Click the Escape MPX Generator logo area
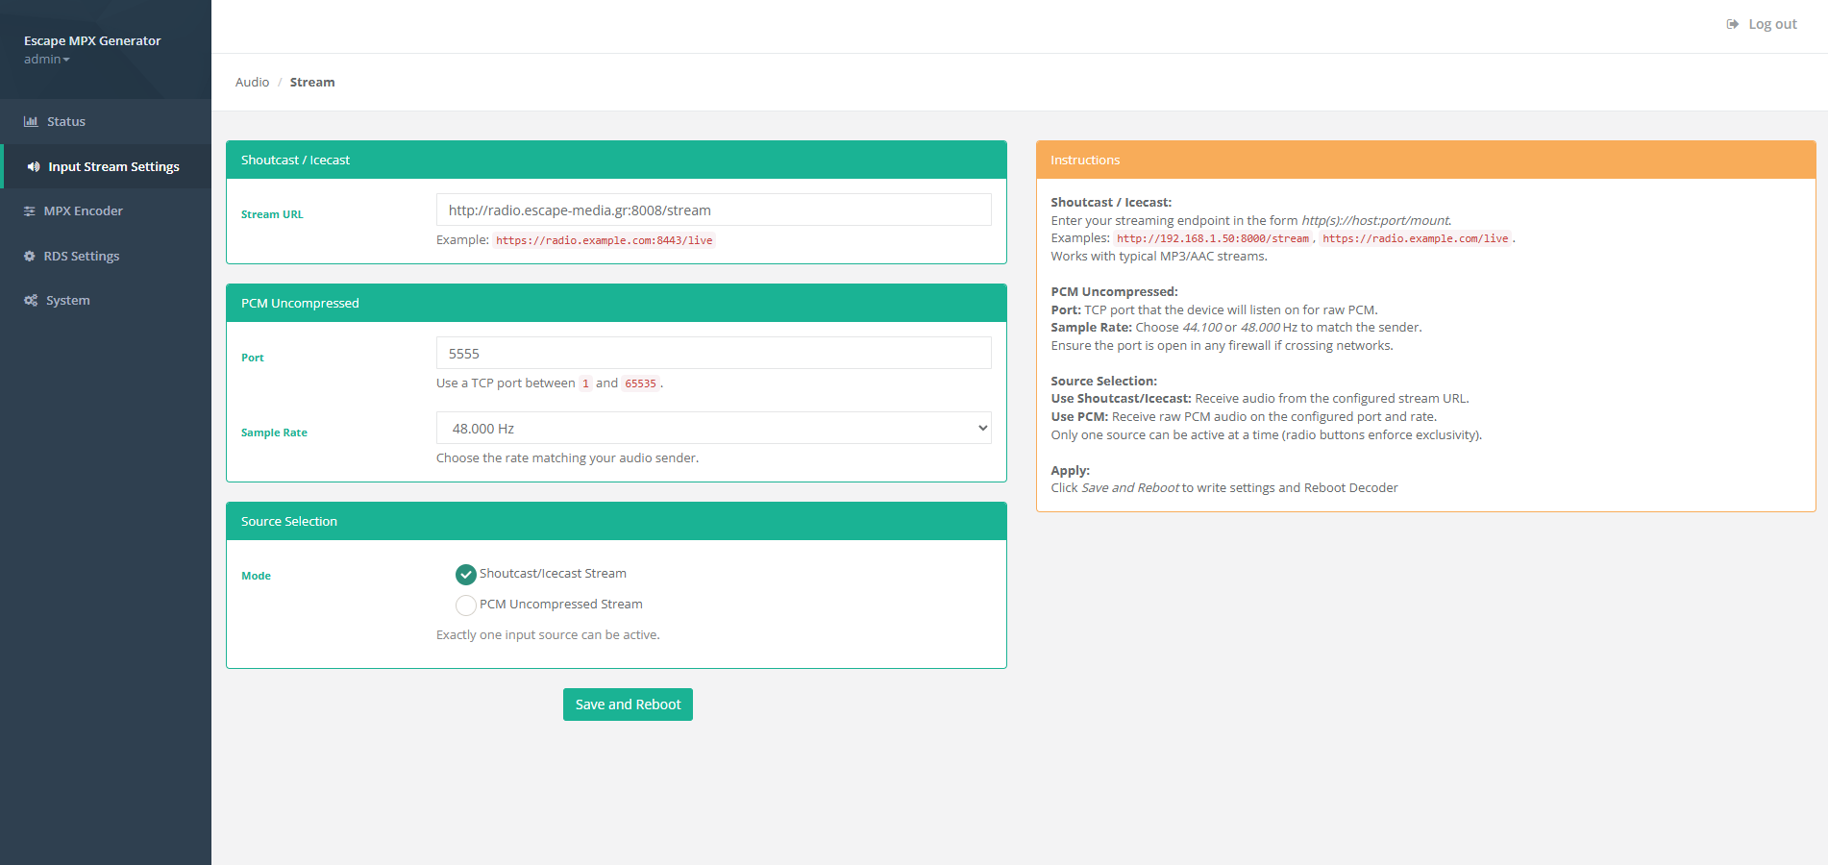The width and height of the screenshot is (1828, 865). (91, 40)
